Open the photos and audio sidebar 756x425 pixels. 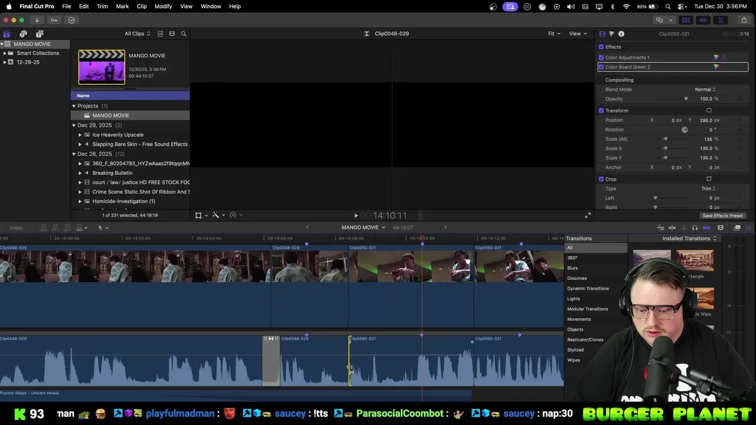[23, 34]
